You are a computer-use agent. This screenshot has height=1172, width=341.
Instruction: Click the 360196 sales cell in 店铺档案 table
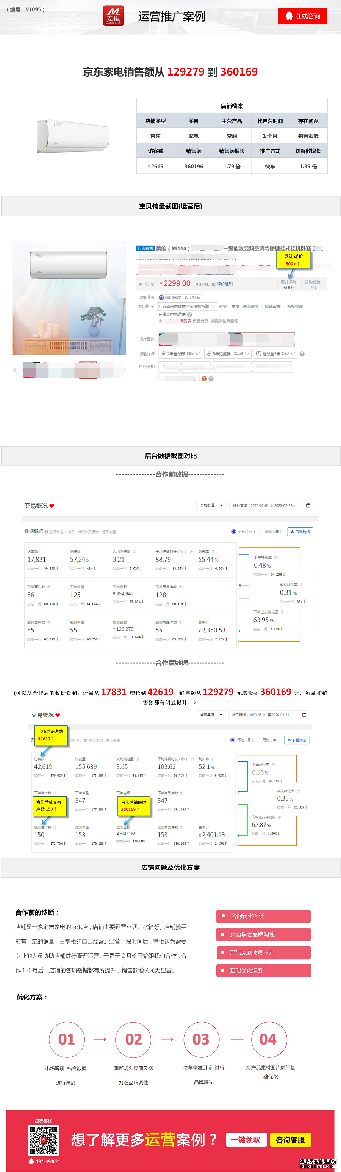(194, 167)
